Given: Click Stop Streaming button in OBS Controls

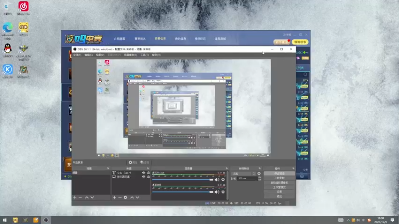Looking at the screenshot, I should (279, 173).
